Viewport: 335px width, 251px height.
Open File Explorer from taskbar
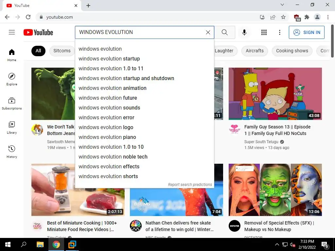point(40,244)
